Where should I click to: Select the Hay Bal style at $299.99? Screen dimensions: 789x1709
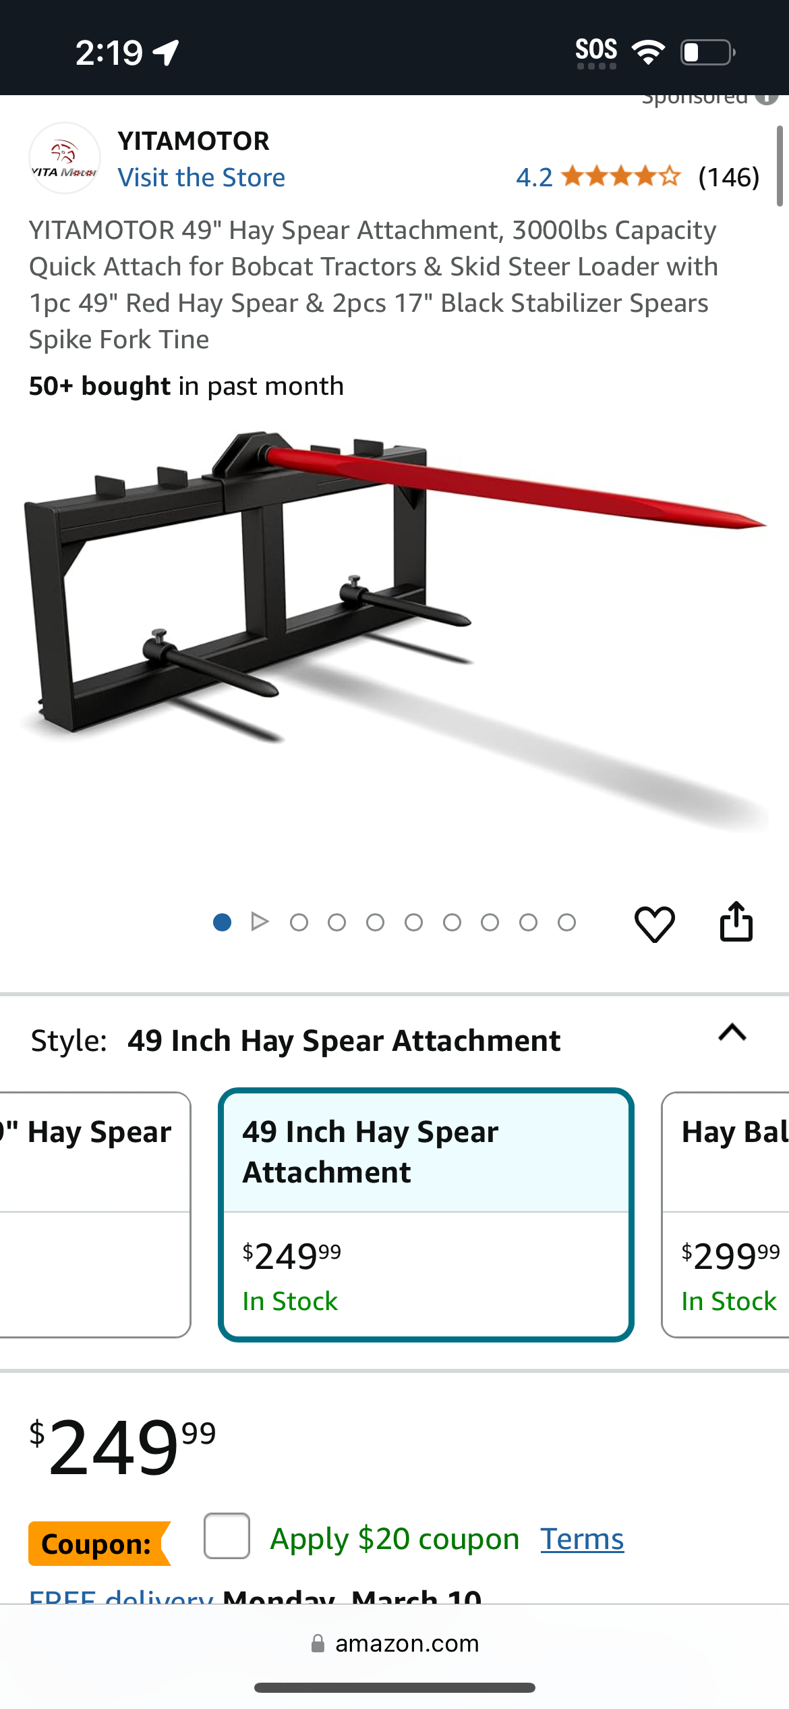pyautogui.click(x=726, y=1214)
